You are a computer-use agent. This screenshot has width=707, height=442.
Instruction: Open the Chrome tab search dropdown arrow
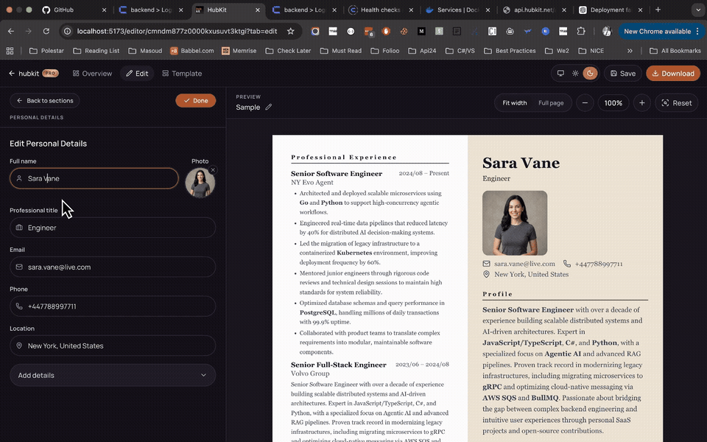pos(698,10)
